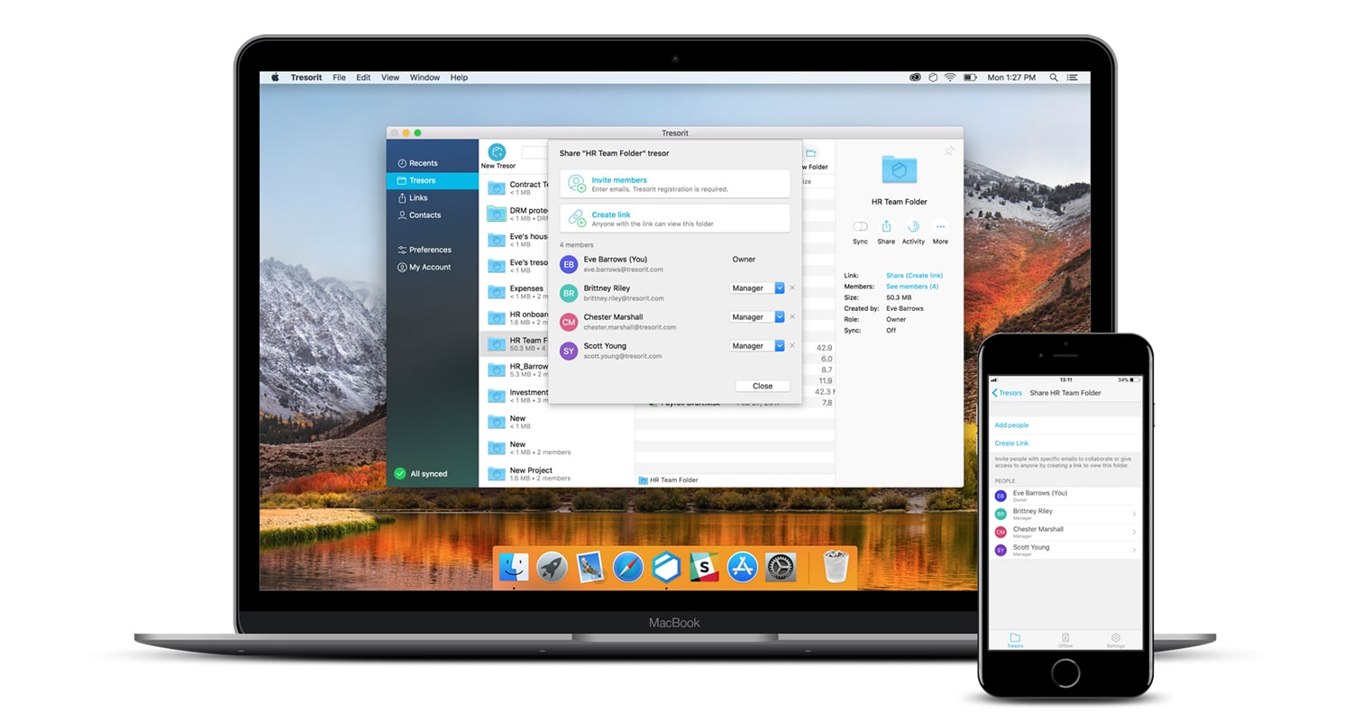
Task: Select the Expenses tresor in the list
Action: (514, 292)
